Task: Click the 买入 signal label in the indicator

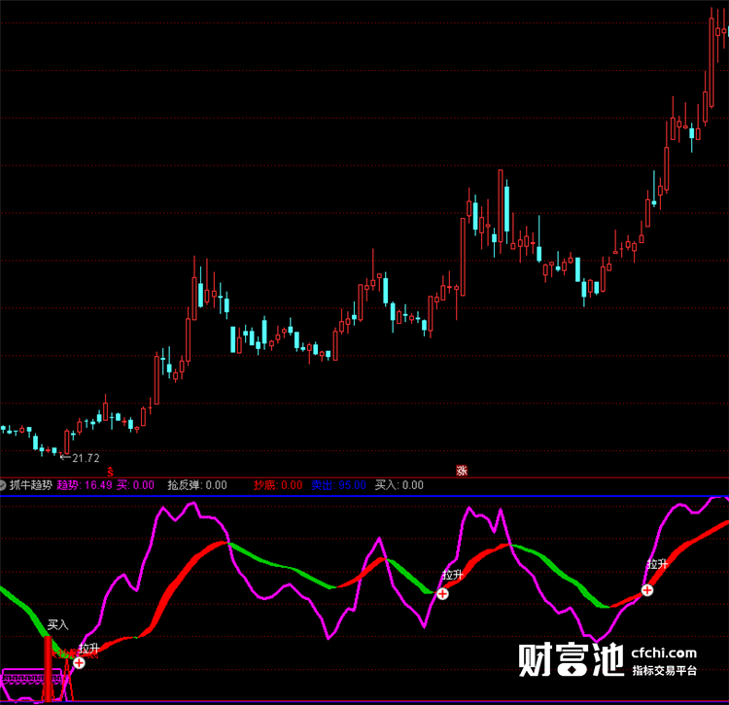Action: (58, 624)
